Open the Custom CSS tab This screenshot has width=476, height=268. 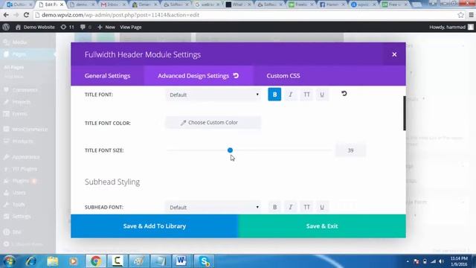point(283,76)
